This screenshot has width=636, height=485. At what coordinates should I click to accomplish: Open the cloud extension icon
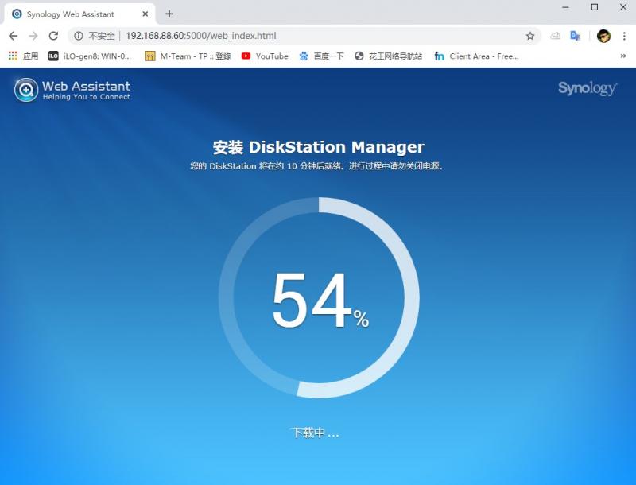[555, 36]
